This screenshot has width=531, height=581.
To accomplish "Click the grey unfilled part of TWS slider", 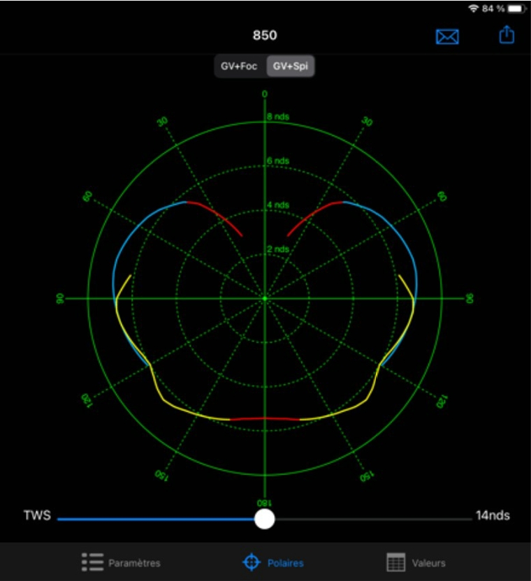I will (x=370, y=519).
